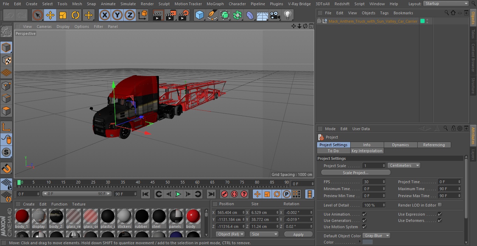Screen dimensions: 477x246
Task: Toggle X axis lock
Action: pos(105,15)
